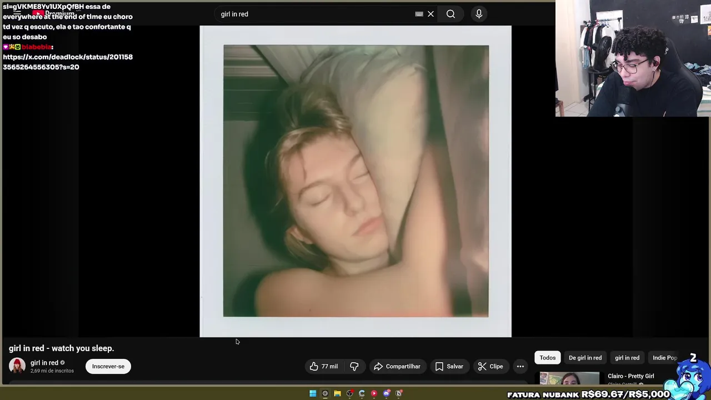This screenshot has height=400, width=711.
Task: Open the Compartilhar share button
Action: point(397,366)
